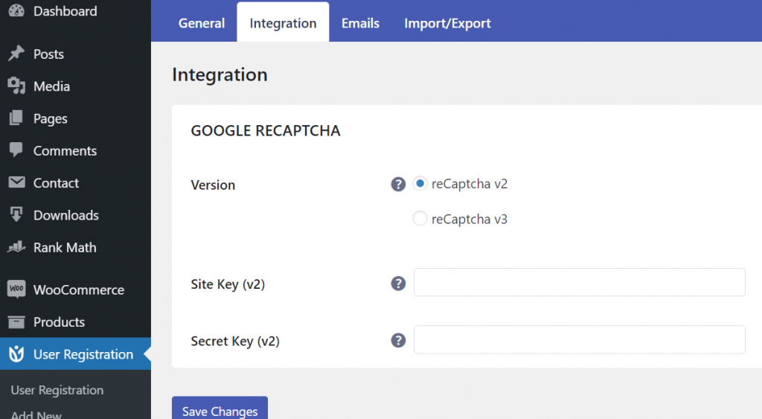Click the GOOGLE RECAPTCHA section heading
Screen dimensions: 762x419
pos(266,130)
